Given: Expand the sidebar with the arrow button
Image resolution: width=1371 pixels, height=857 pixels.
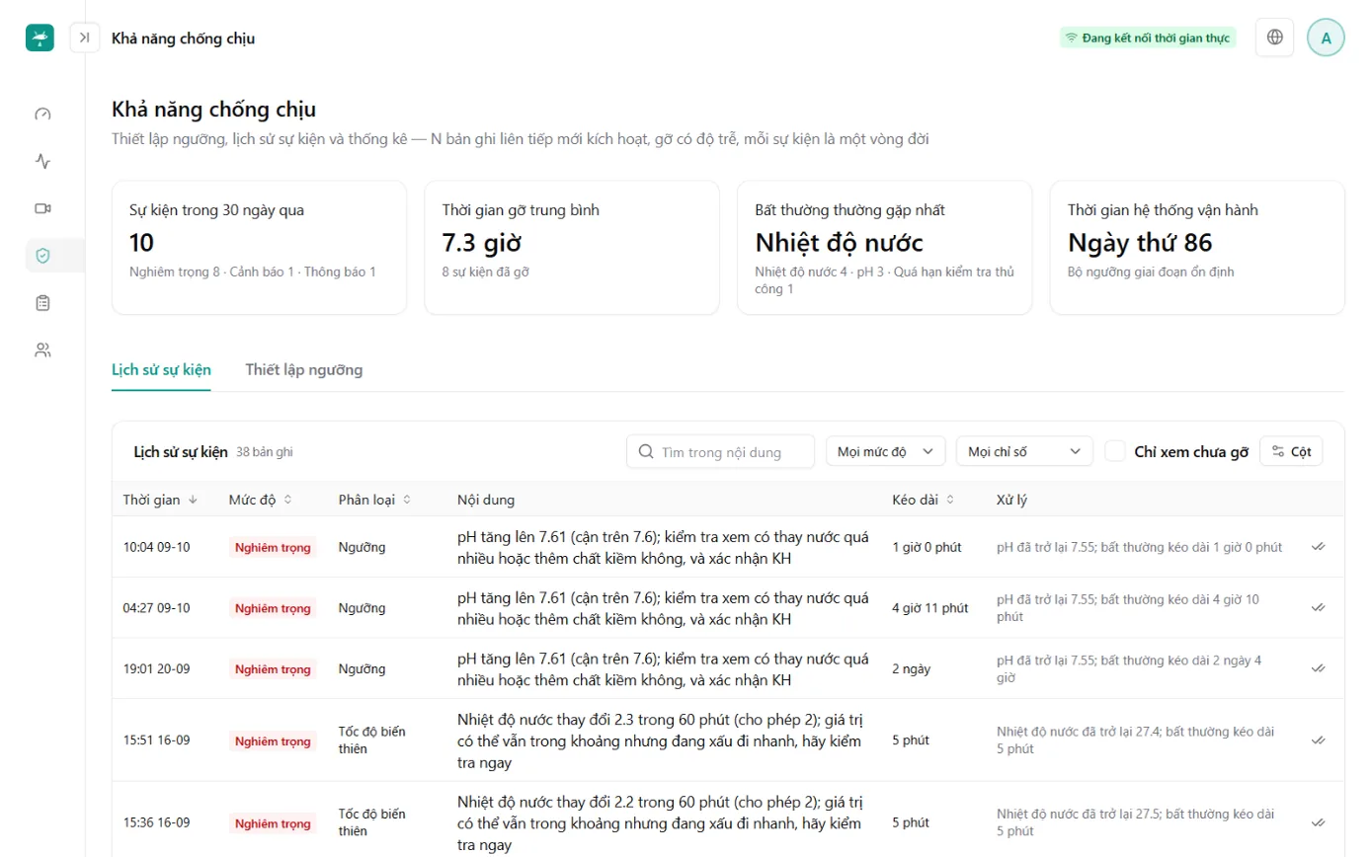Looking at the screenshot, I should click(x=85, y=38).
